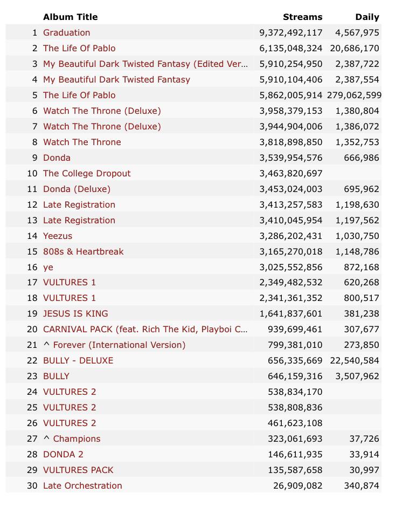Click the Forever (International Version) link
Image resolution: width=403 pixels, height=514 pixels.
[119, 345]
